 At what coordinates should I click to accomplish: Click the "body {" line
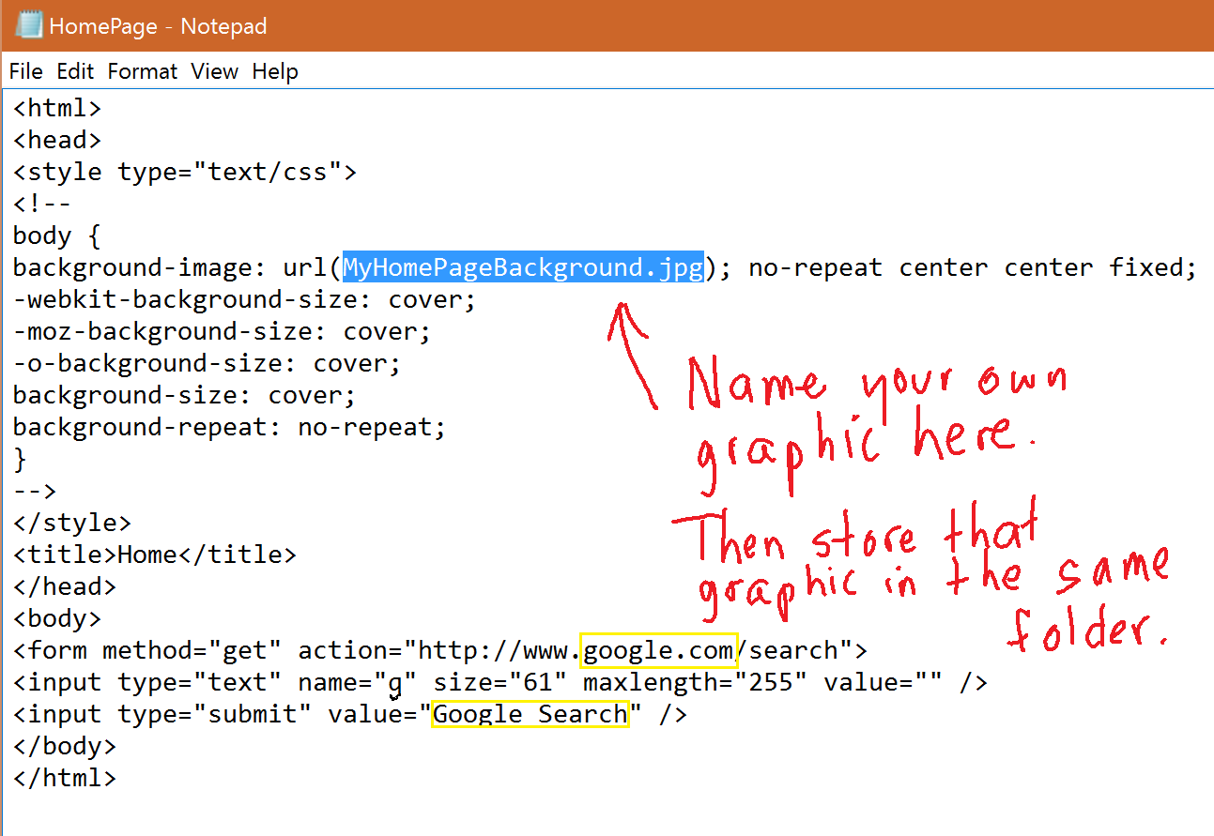56,236
